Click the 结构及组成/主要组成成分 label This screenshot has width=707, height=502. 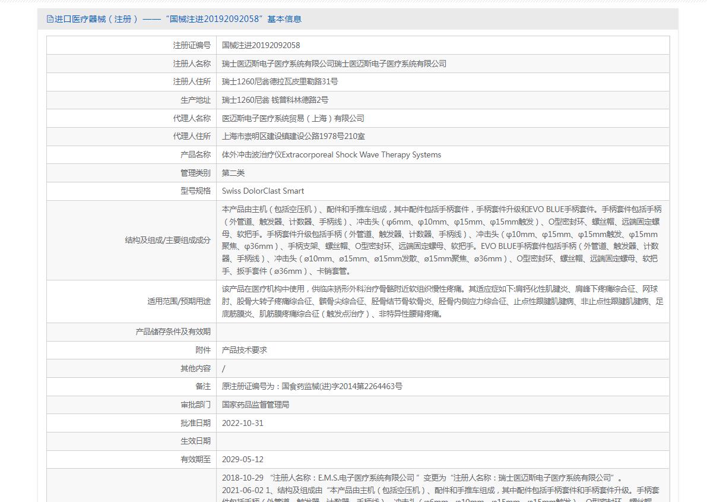coord(167,240)
